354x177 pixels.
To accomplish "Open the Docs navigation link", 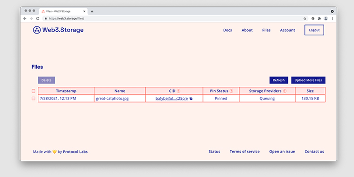I will tap(228, 30).
